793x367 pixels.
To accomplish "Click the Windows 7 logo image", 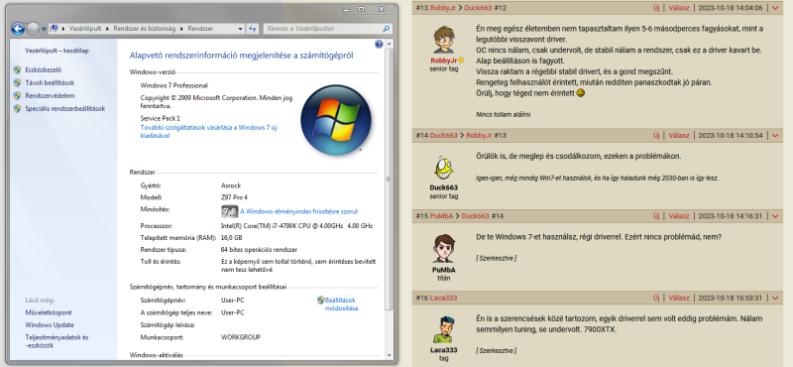I will (336, 120).
